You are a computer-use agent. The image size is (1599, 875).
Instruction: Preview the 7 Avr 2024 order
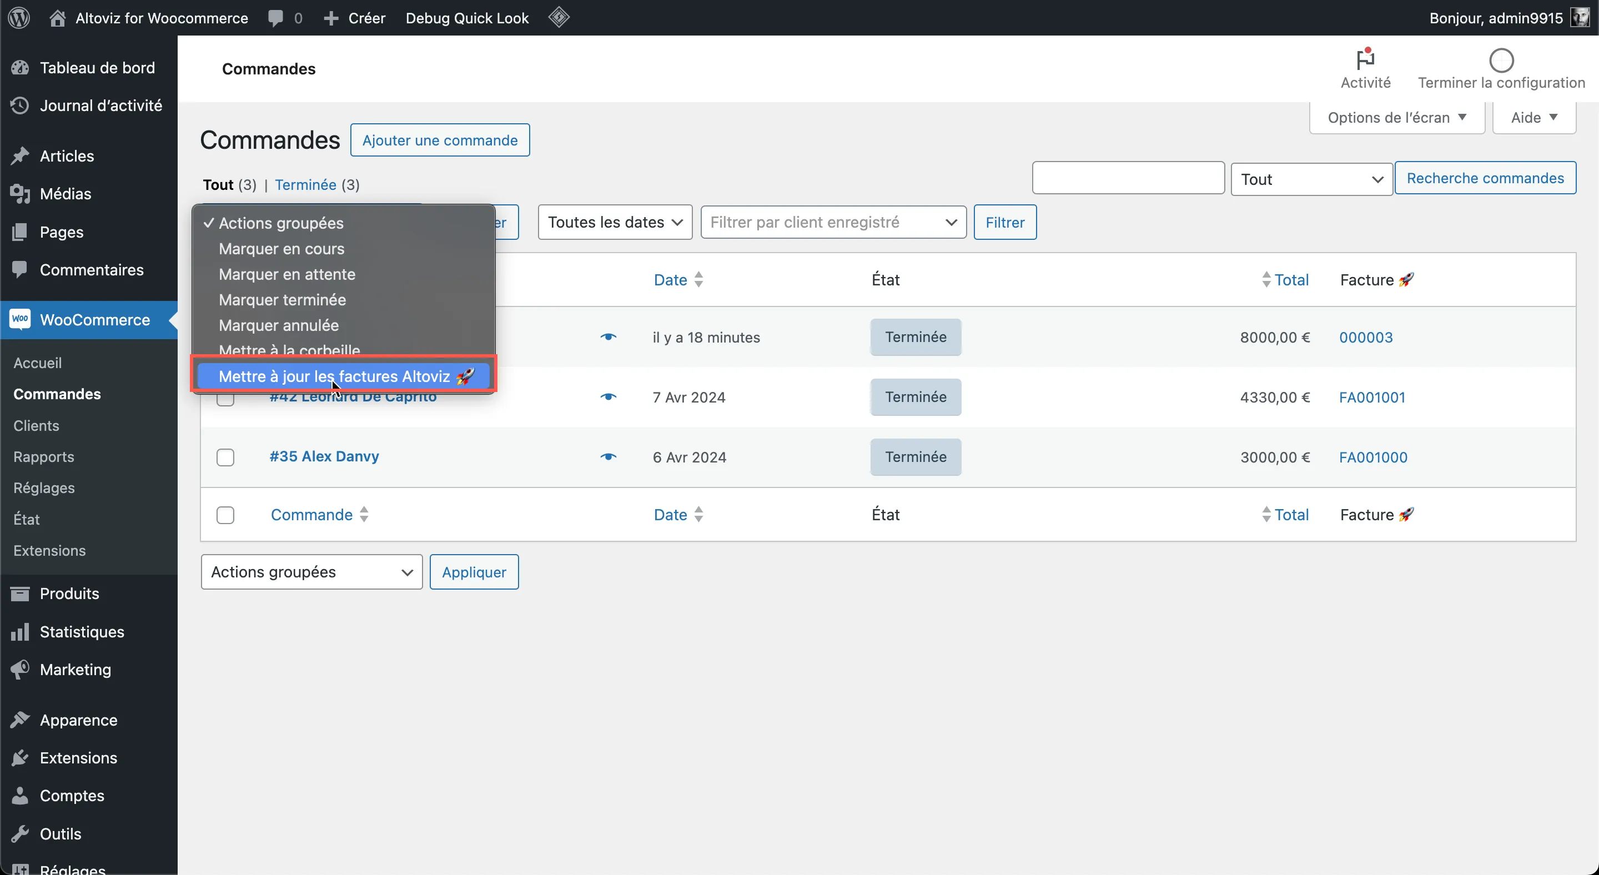(609, 397)
